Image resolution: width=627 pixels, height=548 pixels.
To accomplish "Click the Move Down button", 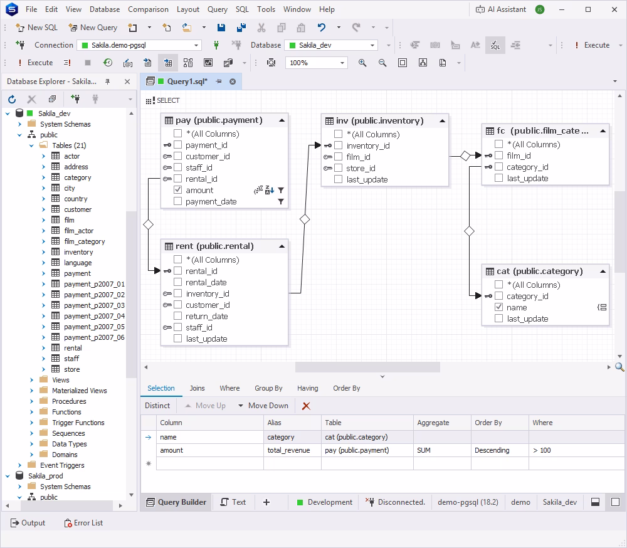I will pyautogui.click(x=263, y=406).
